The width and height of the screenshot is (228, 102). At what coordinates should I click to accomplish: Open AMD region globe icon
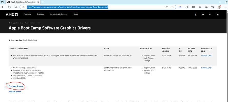tap(203, 15)
